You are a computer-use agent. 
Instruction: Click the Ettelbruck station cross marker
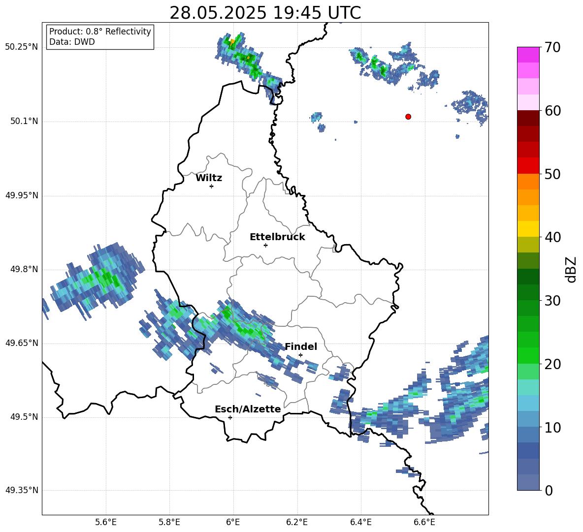click(x=265, y=245)
